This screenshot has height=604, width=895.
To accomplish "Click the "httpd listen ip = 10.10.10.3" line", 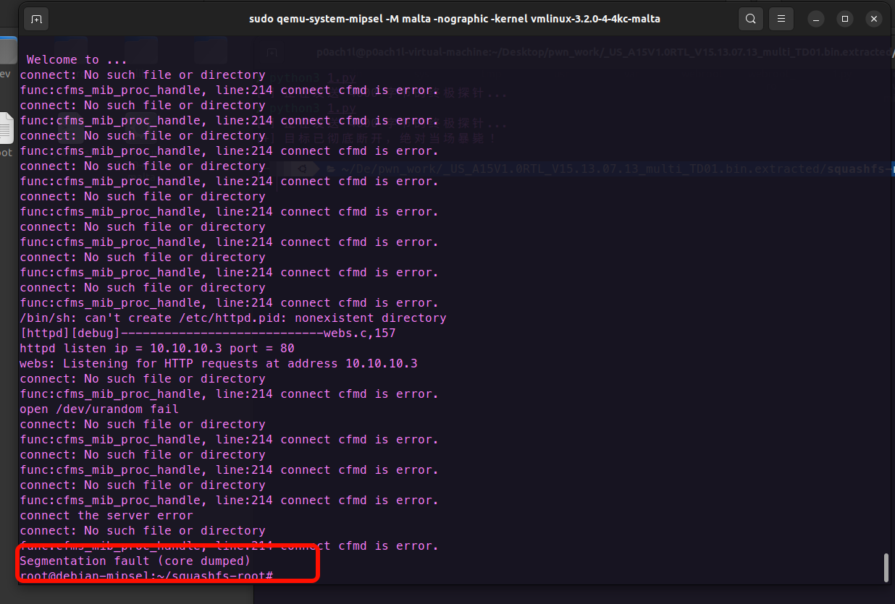I will (x=157, y=348).
